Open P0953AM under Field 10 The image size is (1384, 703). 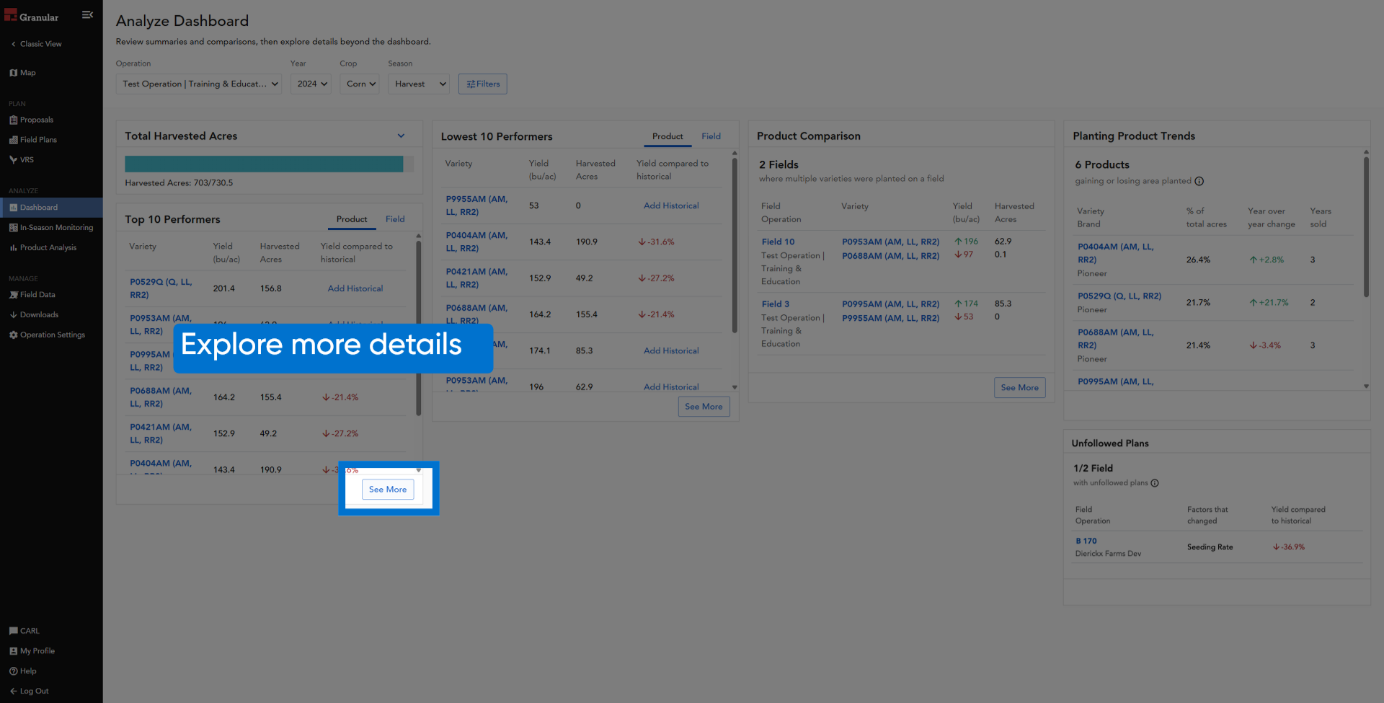tap(890, 242)
